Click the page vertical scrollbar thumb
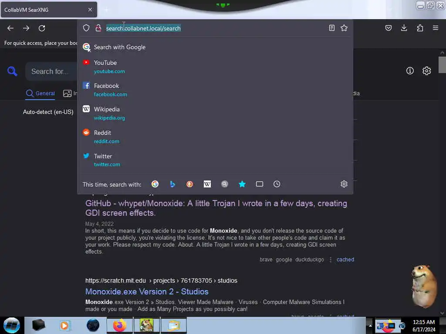Image resolution: width=446 pixels, height=334 pixels. (x=442, y=65)
